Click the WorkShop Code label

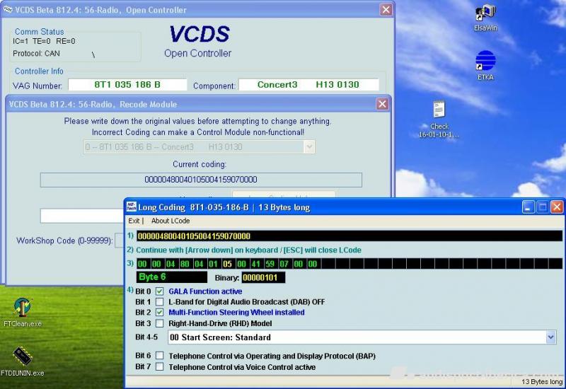64,240
